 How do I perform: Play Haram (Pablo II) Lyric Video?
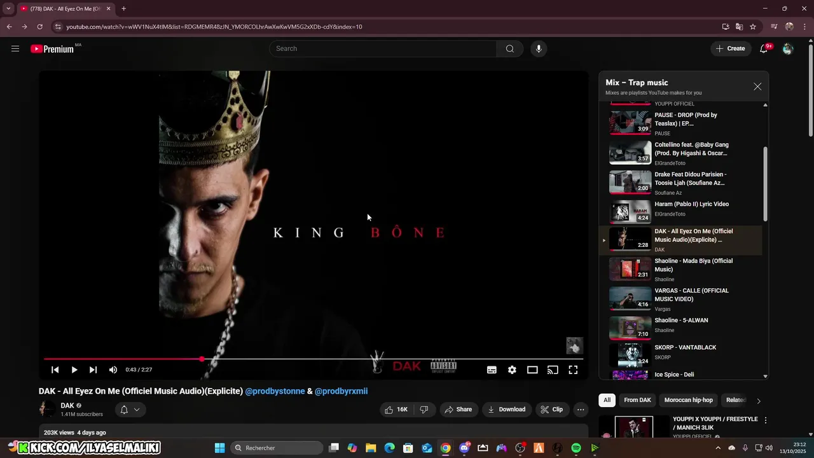tap(680, 212)
